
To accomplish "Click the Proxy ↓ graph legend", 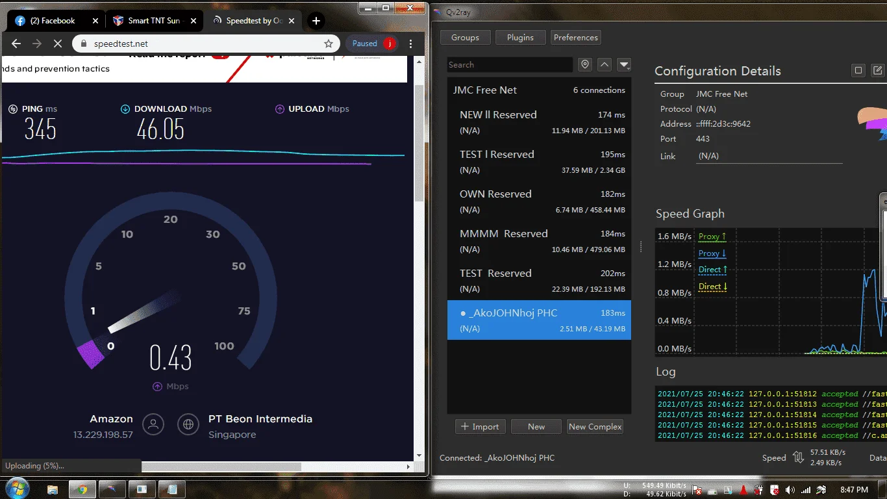I will click(712, 253).
